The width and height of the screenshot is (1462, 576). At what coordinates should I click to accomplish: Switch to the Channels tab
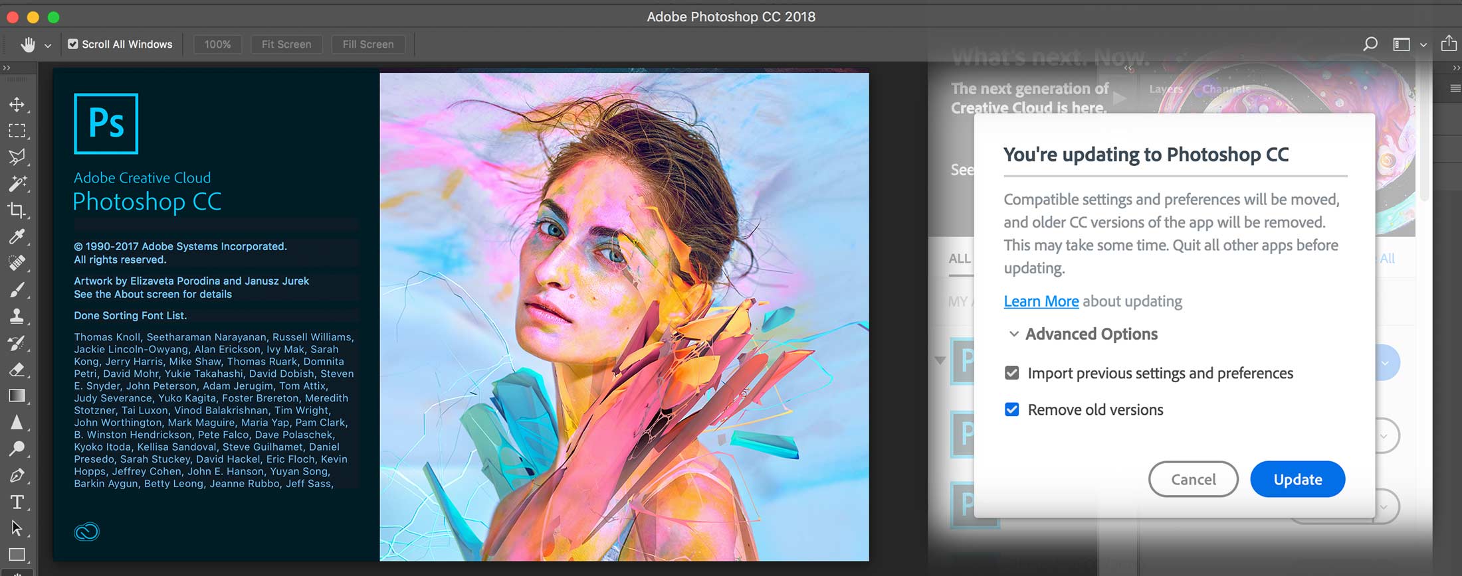pyautogui.click(x=1226, y=89)
